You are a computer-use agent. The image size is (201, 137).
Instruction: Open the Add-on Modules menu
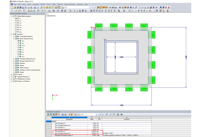pyautogui.click(x=70, y=4)
